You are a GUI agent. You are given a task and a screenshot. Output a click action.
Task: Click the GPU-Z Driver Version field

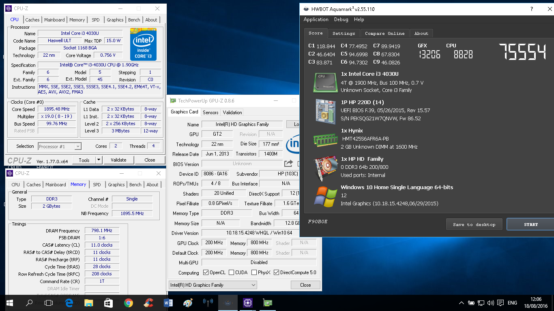coord(259,233)
